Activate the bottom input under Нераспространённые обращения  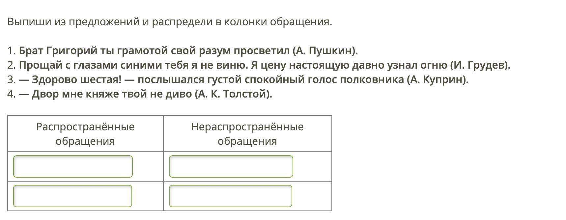[231, 196]
